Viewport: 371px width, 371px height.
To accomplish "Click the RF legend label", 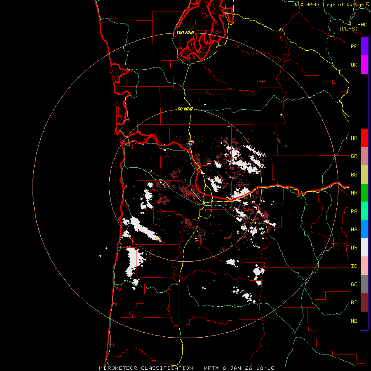I will point(354,46).
